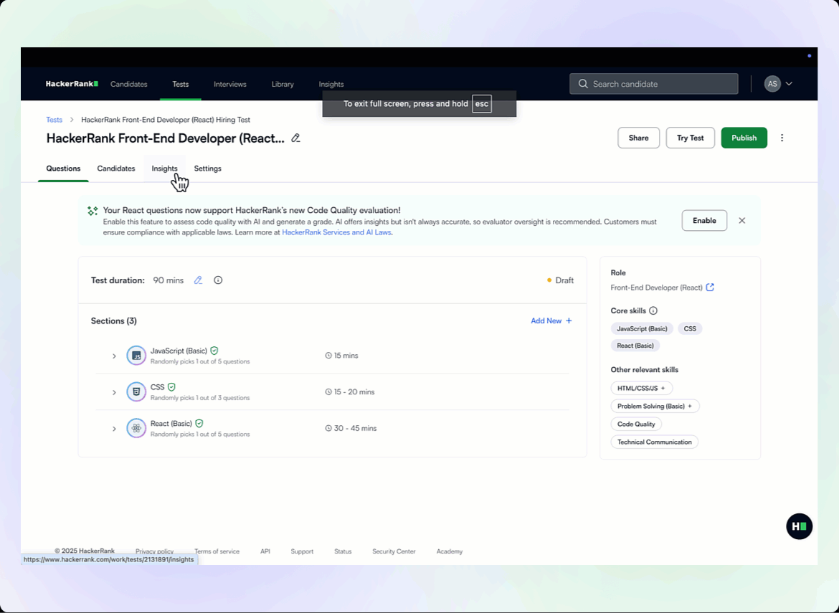Expand the React (Basic) section

114,429
